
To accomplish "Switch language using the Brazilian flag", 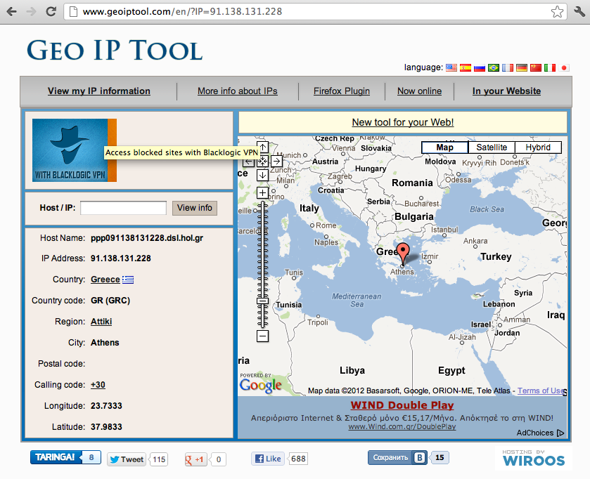I will coord(493,67).
